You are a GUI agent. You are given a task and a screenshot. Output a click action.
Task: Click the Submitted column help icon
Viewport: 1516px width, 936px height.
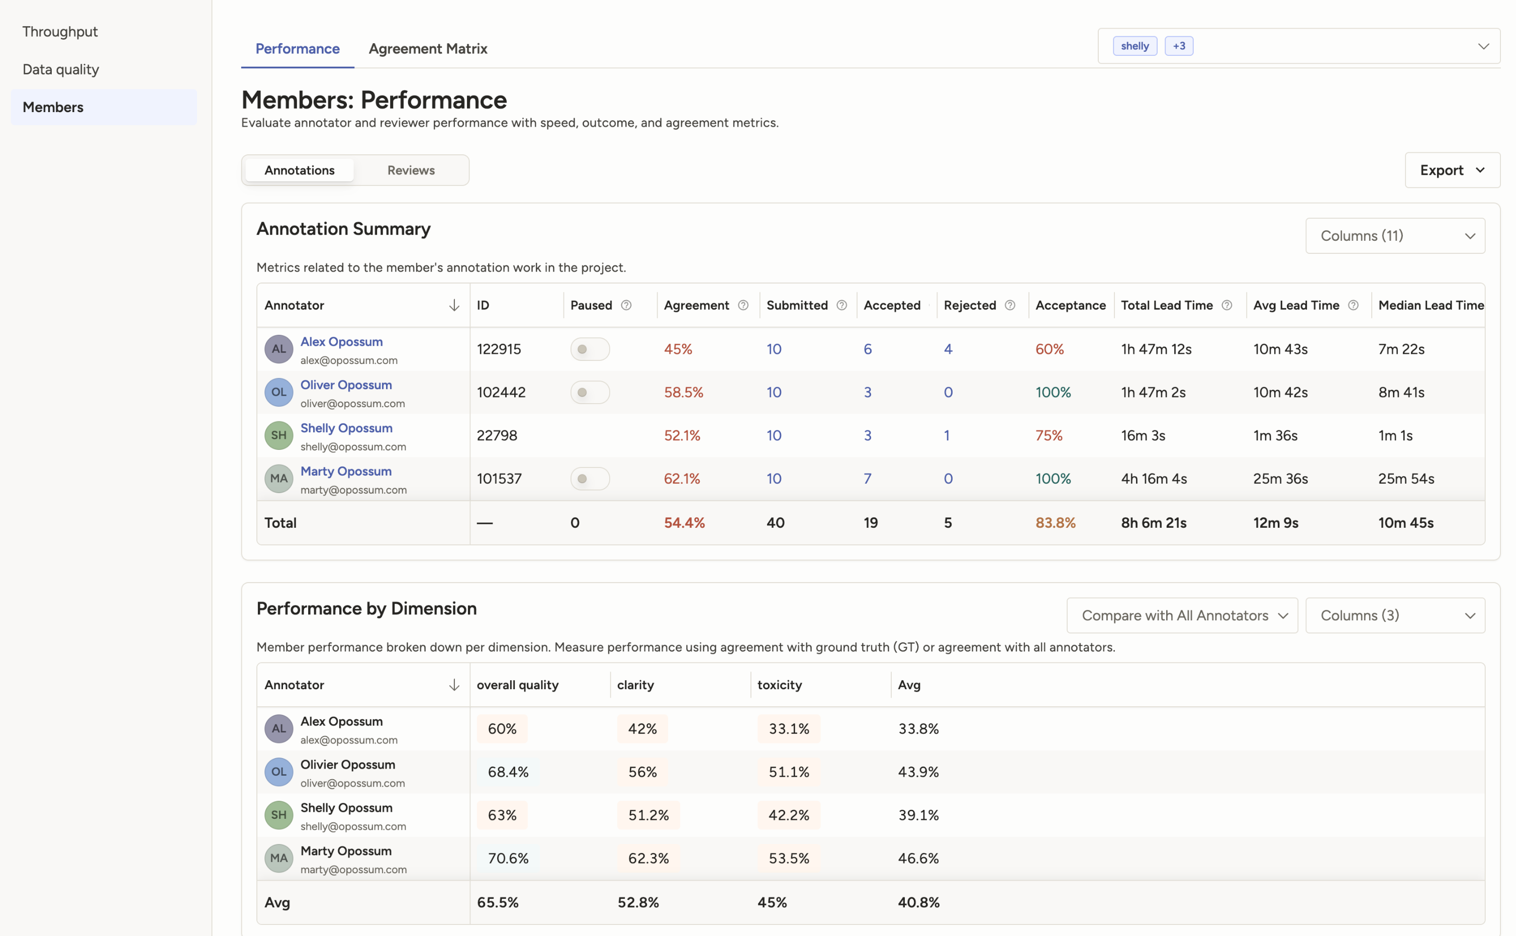coord(841,305)
